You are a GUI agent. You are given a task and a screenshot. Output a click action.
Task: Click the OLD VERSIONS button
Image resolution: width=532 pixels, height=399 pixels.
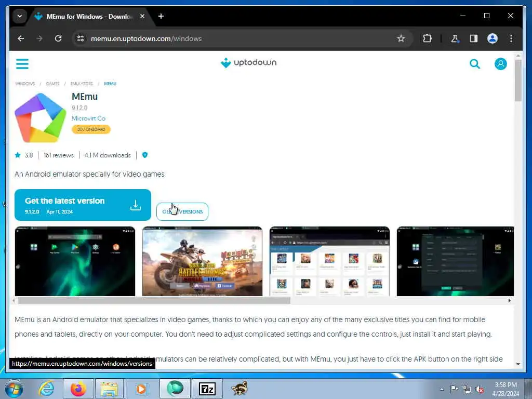pos(182,212)
